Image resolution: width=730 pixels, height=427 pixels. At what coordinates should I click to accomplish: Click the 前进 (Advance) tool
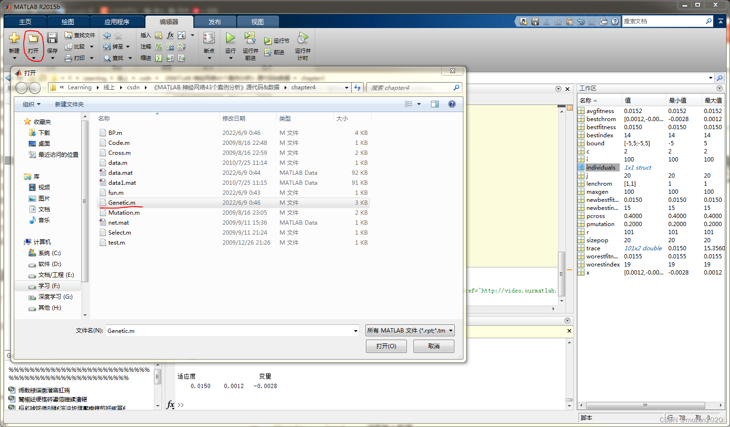coord(274,52)
